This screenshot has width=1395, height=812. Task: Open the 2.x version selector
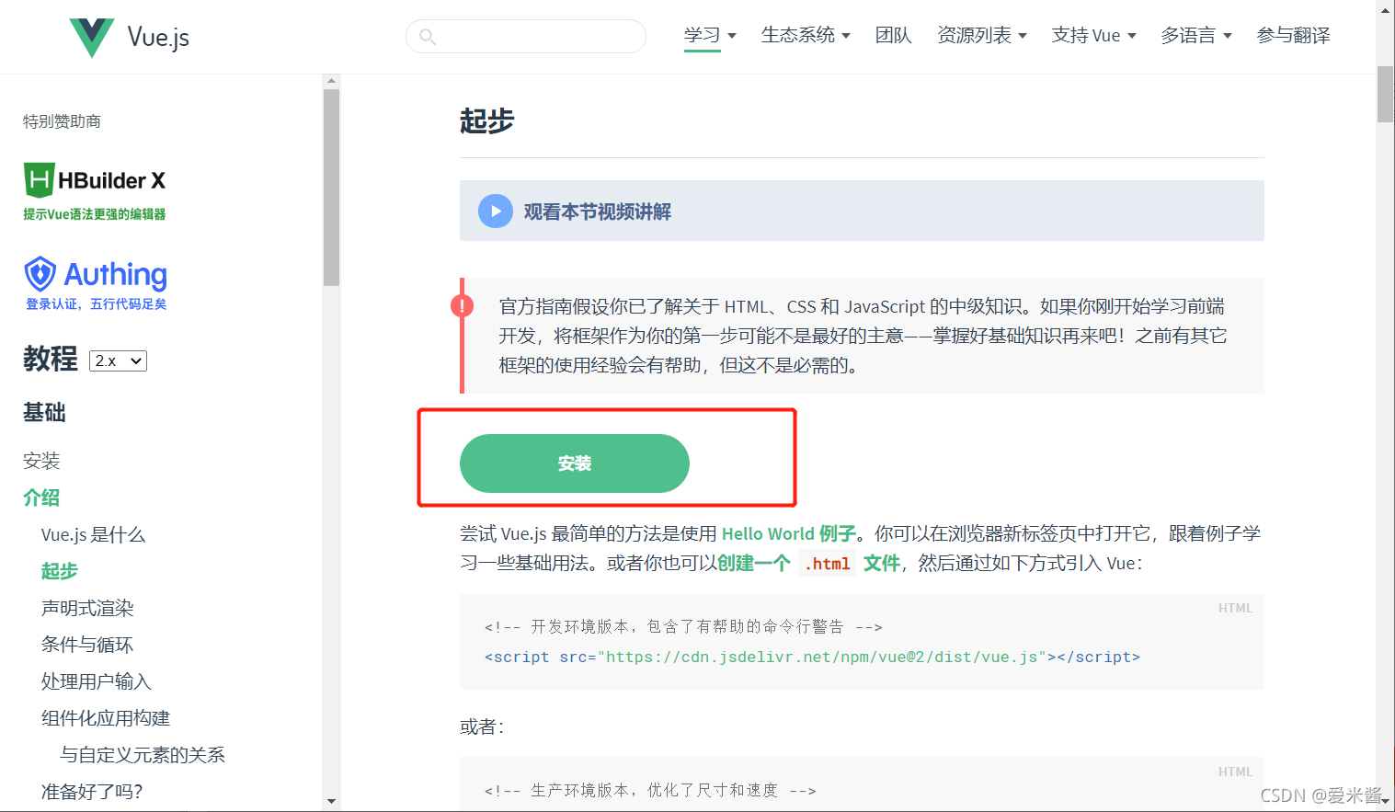click(x=118, y=361)
